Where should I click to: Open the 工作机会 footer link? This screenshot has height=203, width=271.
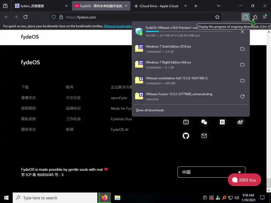(73, 119)
